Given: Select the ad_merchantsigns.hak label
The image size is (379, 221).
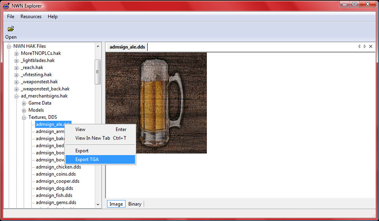Looking at the screenshot, I should coord(44,96).
